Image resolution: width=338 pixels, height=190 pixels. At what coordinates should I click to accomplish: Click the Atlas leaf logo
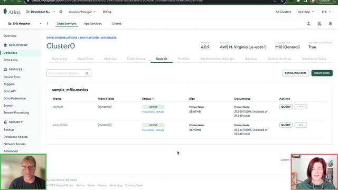(5, 12)
